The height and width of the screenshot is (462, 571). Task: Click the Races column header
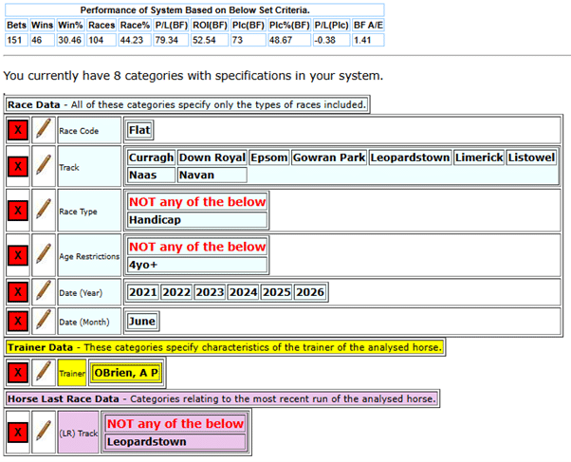coord(101,26)
